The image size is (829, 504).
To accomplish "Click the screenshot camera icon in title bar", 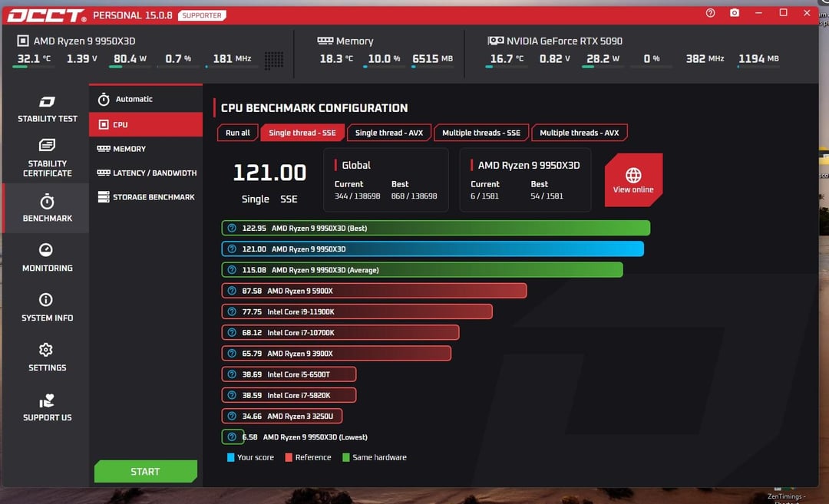I will (x=735, y=13).
